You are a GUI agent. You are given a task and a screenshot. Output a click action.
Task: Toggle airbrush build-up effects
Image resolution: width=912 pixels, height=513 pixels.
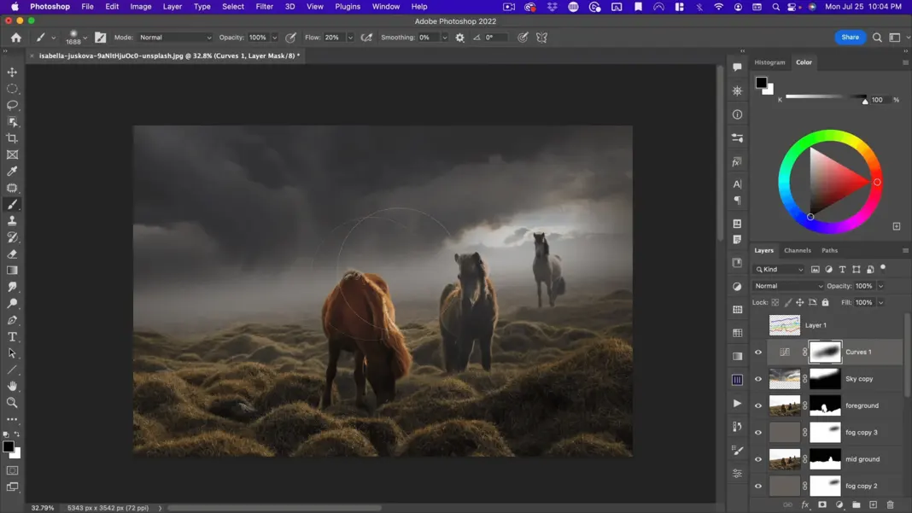366,38
